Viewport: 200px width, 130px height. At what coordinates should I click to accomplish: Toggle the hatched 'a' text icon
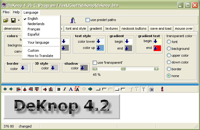click(x=151, y=89)
